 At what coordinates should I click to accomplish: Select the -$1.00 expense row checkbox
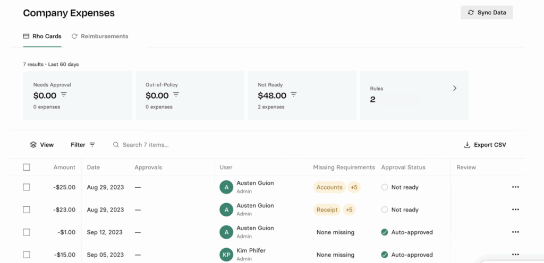click(27, 232)
